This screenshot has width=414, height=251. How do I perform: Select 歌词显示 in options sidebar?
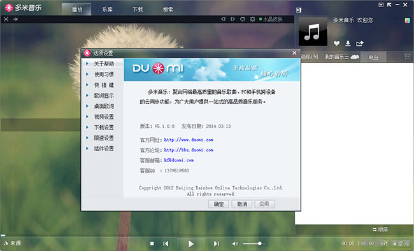(x=103, y=95)
